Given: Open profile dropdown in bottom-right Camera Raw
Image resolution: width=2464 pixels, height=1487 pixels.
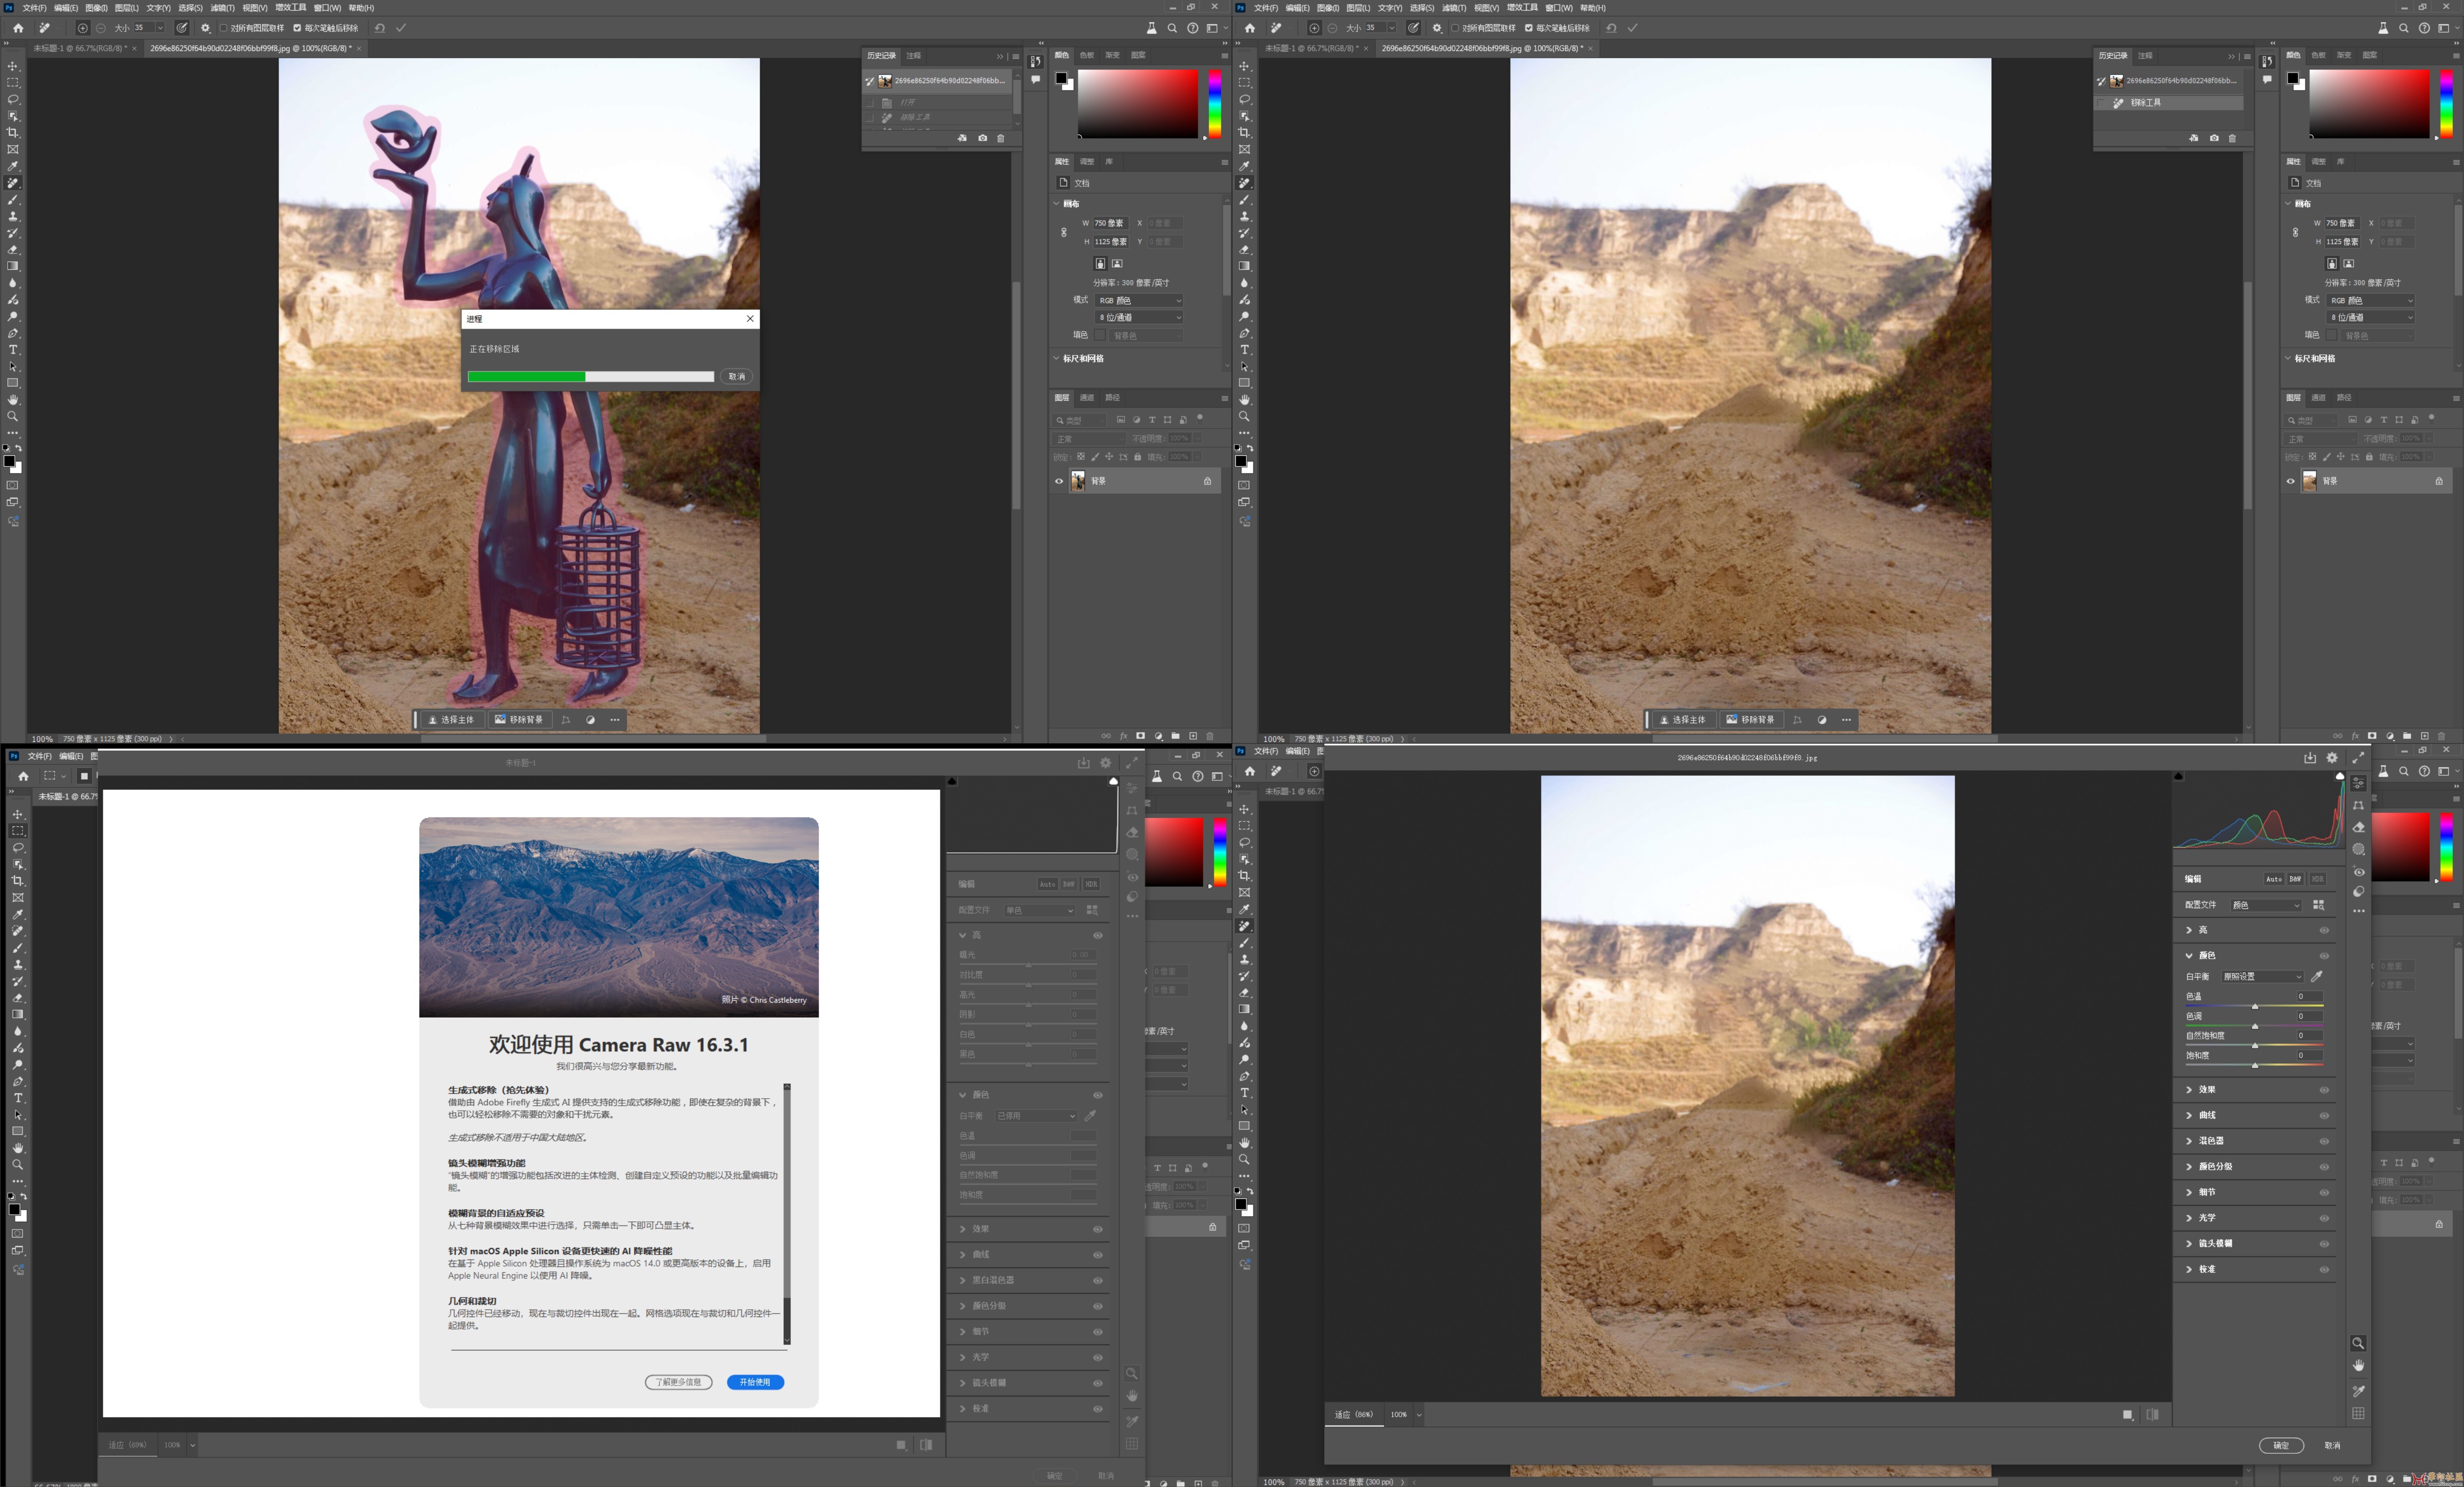Looking at the screenshot, I should point(2266,905).
